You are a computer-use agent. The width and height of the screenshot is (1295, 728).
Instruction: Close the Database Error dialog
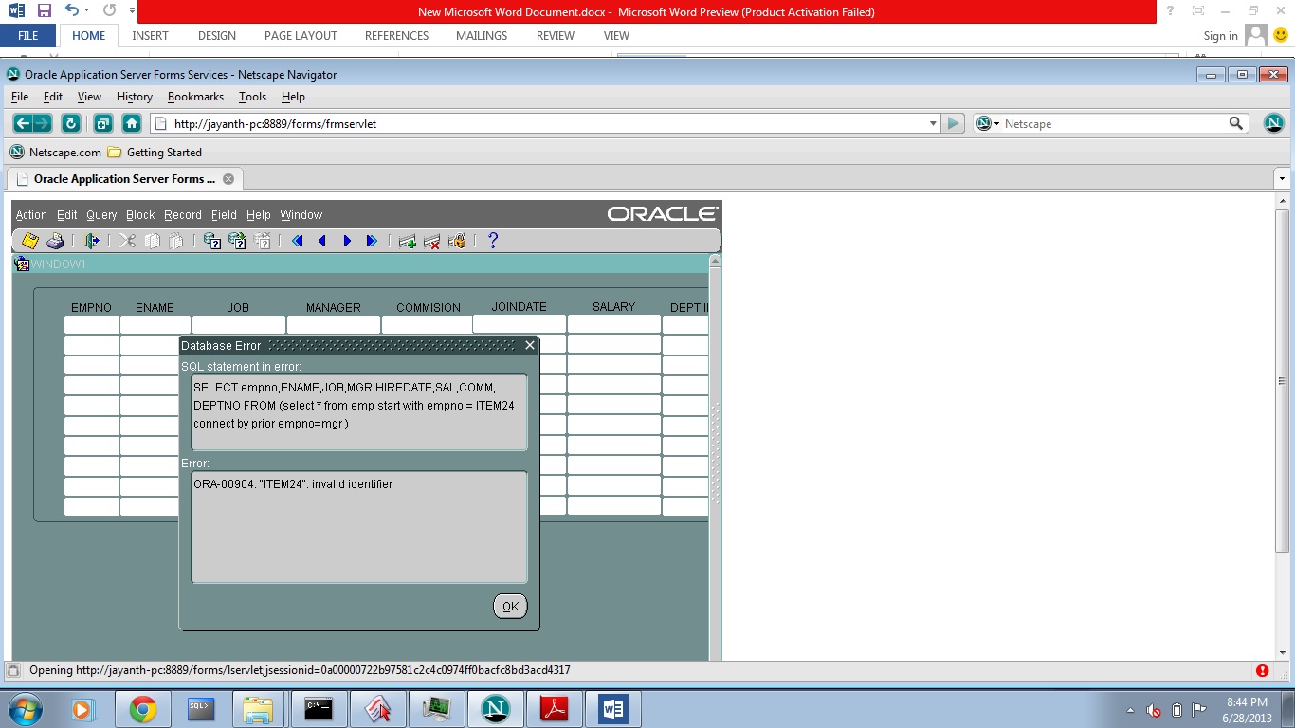530,346
